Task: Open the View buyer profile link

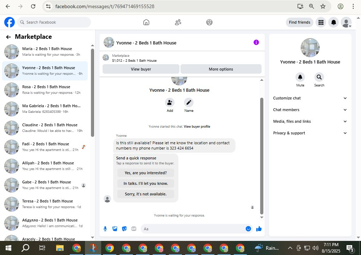Action: tap(197, 127)
